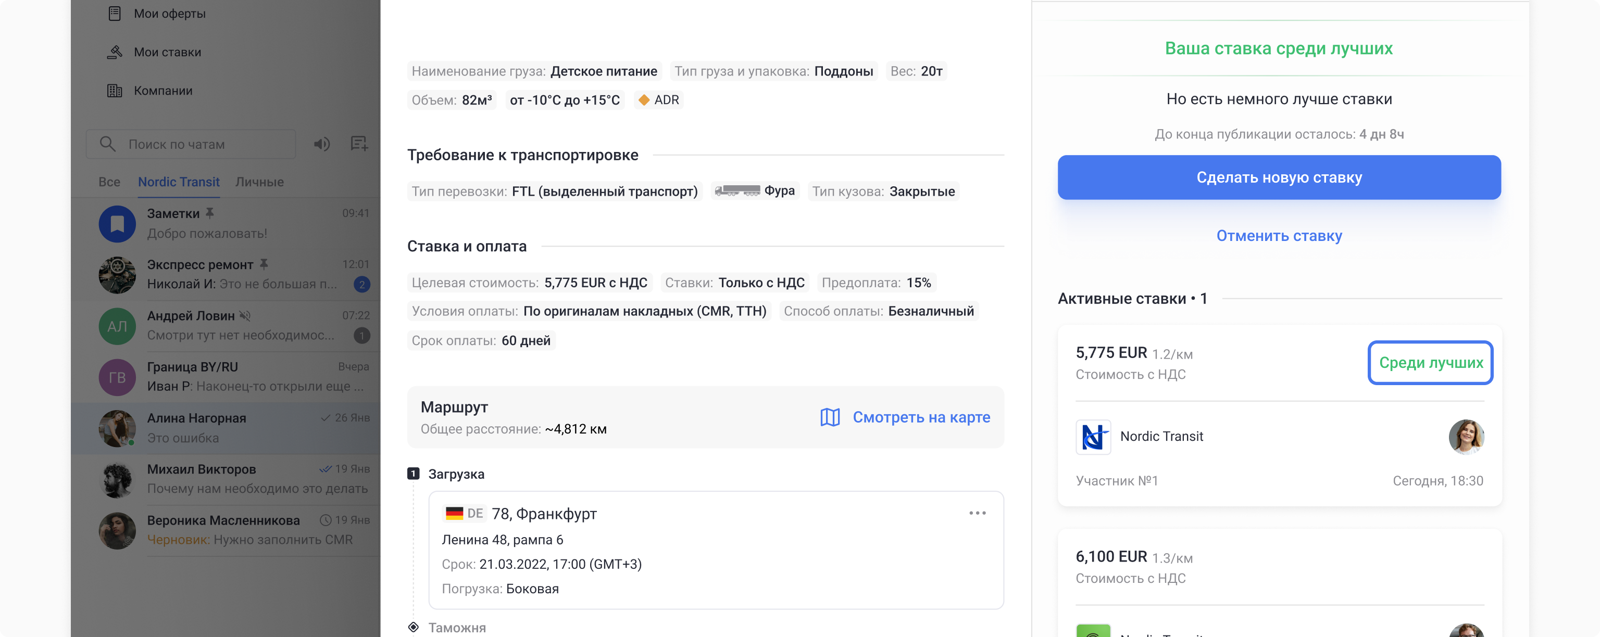This screenshot has height=637, width=1600.
Task: Click Участник №1 label
Action: [x=1116, y=480]
